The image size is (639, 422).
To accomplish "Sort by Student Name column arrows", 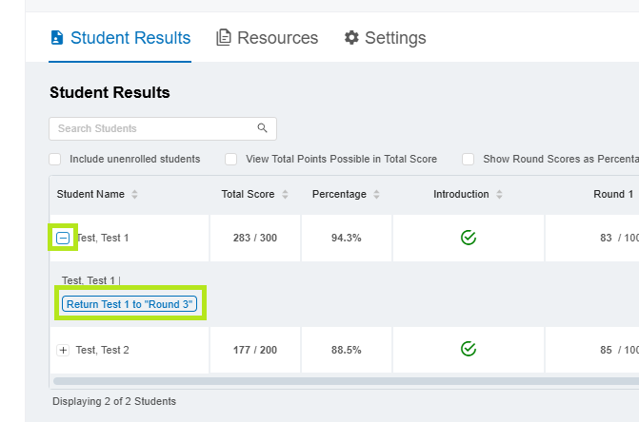I will point(134,195).
